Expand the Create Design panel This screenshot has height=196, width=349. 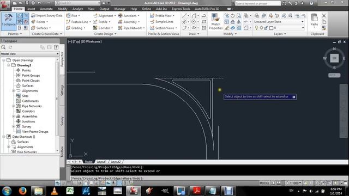coord(105,34)
